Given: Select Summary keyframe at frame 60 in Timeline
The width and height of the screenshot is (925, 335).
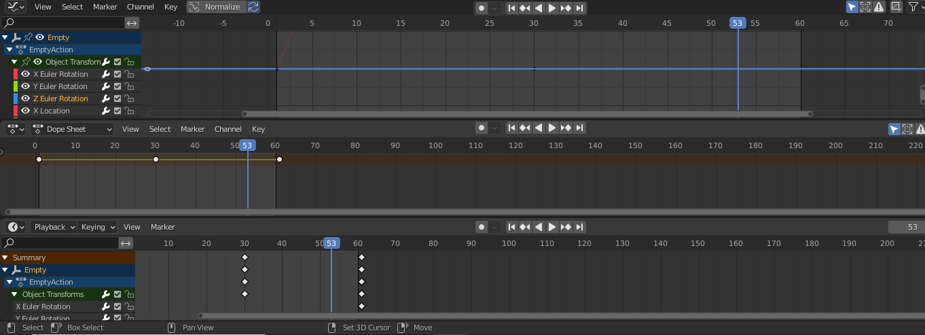Looking at the screenshot, I should tap(361, 258).
